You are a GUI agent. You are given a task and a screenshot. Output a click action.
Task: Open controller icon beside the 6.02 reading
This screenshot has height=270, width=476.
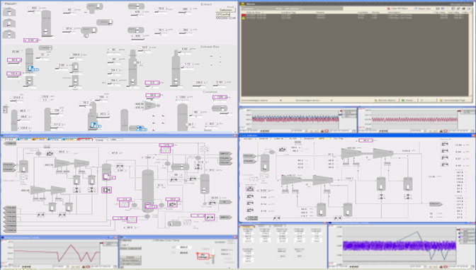445,164
